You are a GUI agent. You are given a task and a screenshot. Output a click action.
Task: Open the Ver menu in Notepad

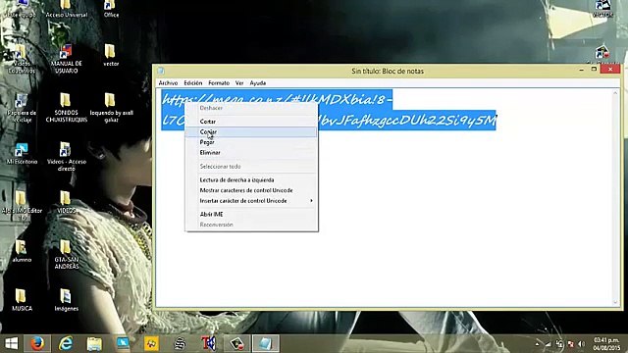239,82
